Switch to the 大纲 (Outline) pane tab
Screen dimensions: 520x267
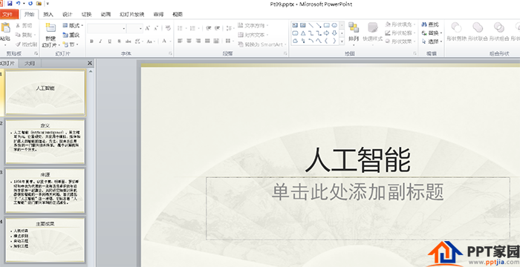pos(30,63)
